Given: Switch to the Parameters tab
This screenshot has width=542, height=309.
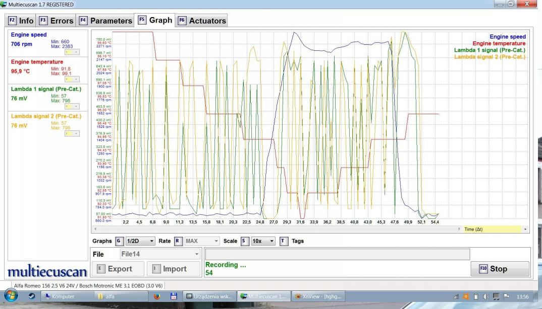Looking at the screenshot, I should pyautogui.click(x=106, y=21).
